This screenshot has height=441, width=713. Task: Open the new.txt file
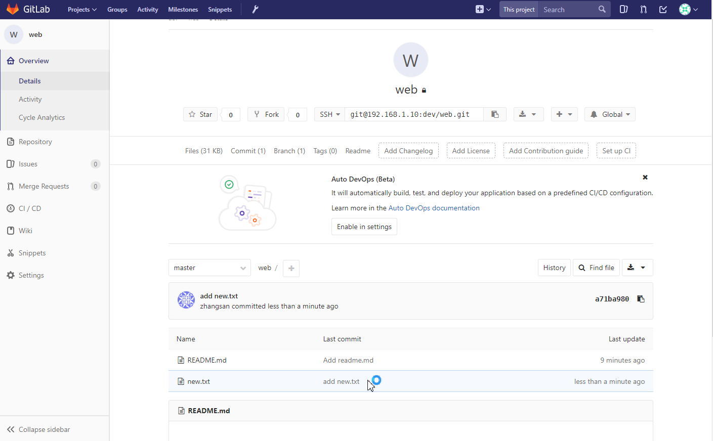(198, 381)
